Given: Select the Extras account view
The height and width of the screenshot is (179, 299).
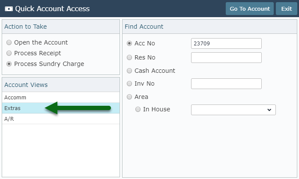Looking at the screenshot, I should click(61, 108).
